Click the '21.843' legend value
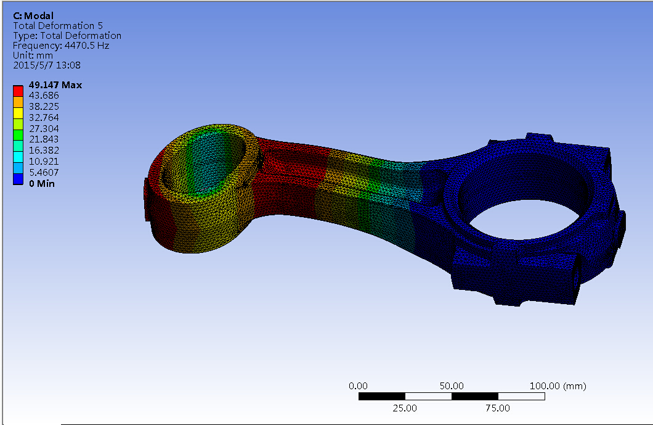 coord(44,139)
